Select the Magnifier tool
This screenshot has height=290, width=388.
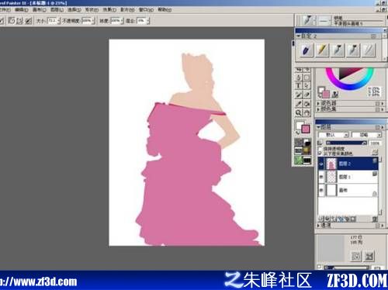pyautogui.click(x=298, y=112)
